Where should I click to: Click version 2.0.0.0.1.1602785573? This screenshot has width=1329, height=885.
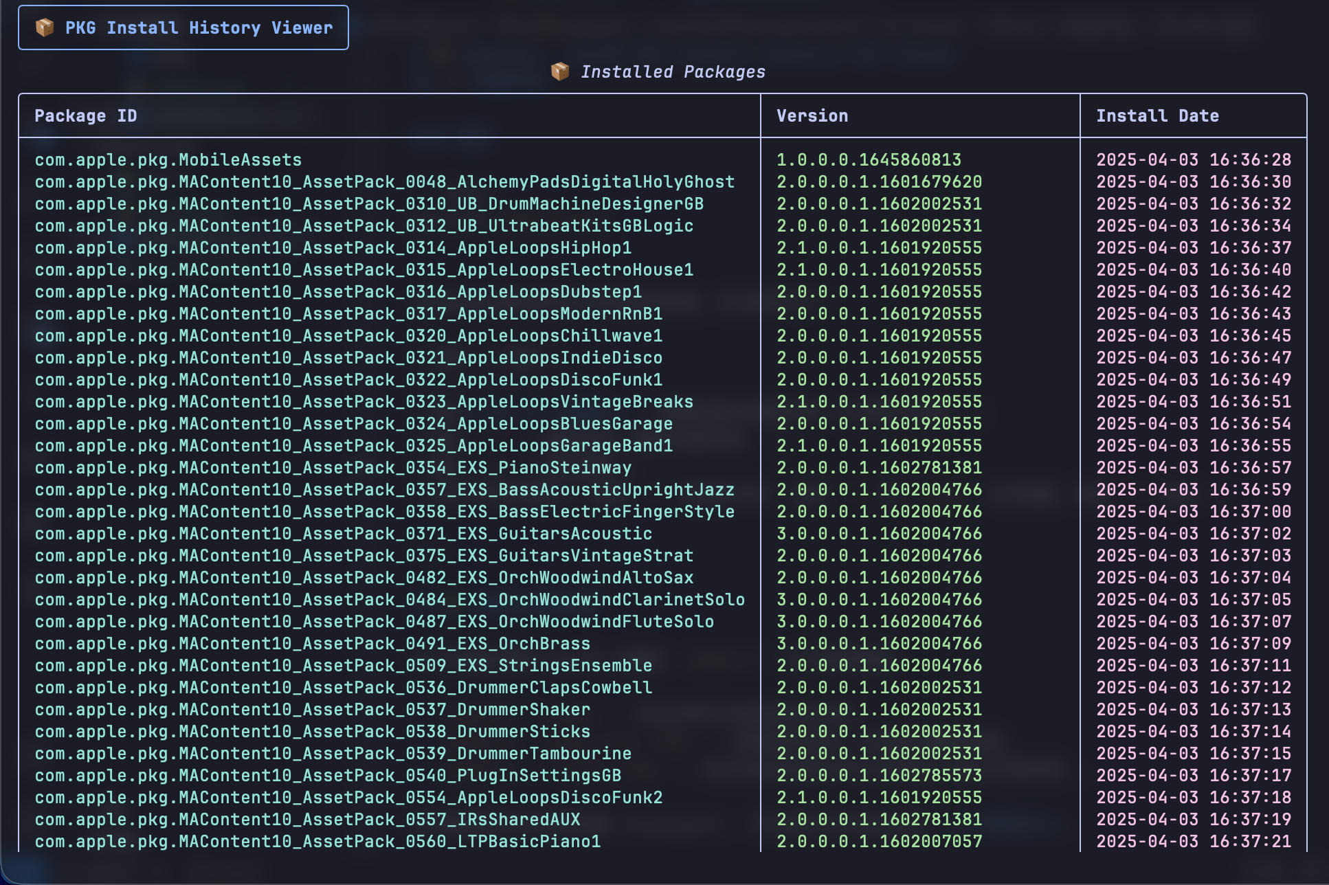880,775
